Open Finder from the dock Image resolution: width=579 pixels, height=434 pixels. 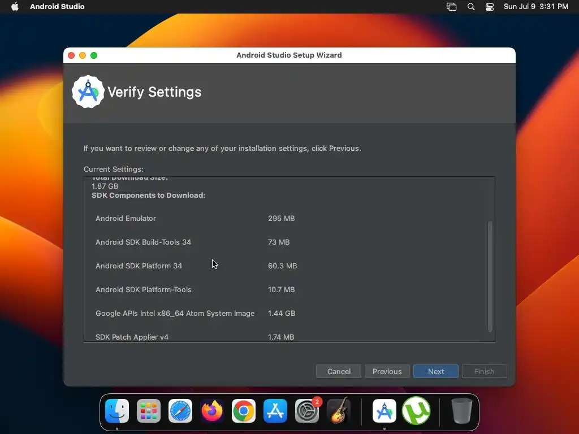pyautogui.click(x=117, y=411)
